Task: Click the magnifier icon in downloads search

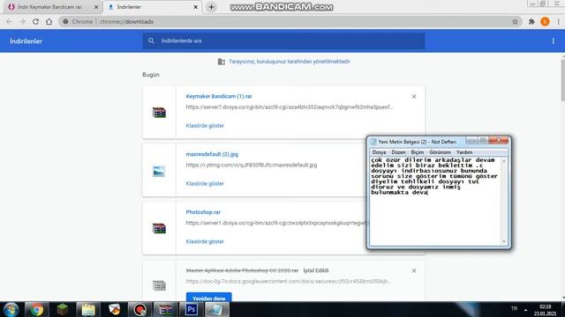Action: click(x=151, y=41)
